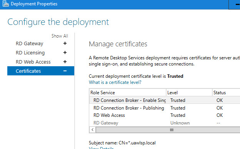The height and width of the screenshot is (149, 240).
Task: Sort by Role Service column header
Action: click(128, 93)
